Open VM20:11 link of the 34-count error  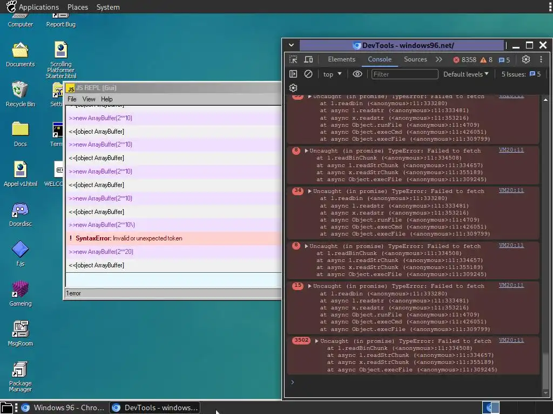point(511,190)
